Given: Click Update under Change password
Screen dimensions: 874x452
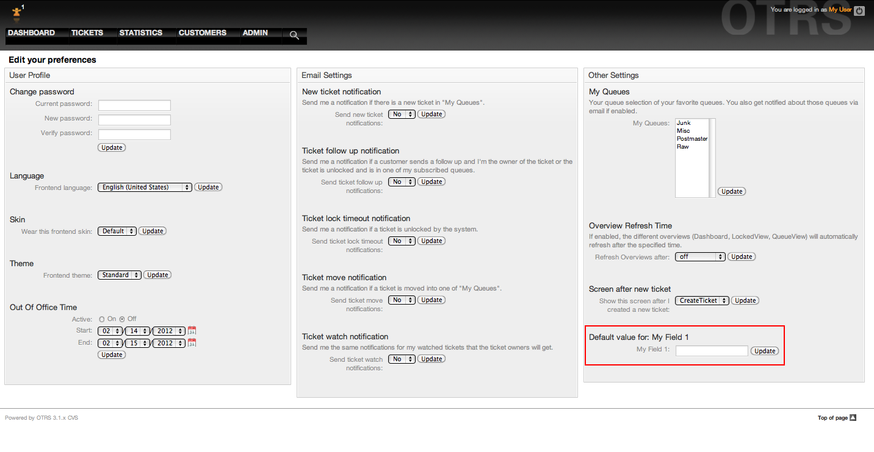Looking at the screenshot, I should (x=112, y=148).
